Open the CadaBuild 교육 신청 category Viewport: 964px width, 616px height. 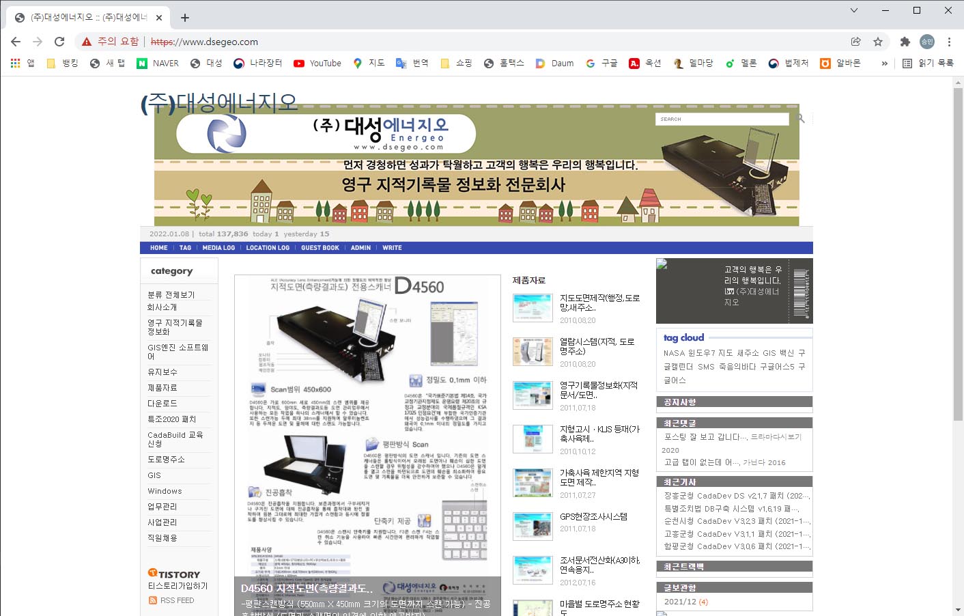tap(175, 439)
